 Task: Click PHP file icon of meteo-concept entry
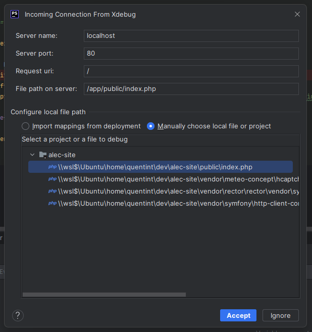pos(52,179)
